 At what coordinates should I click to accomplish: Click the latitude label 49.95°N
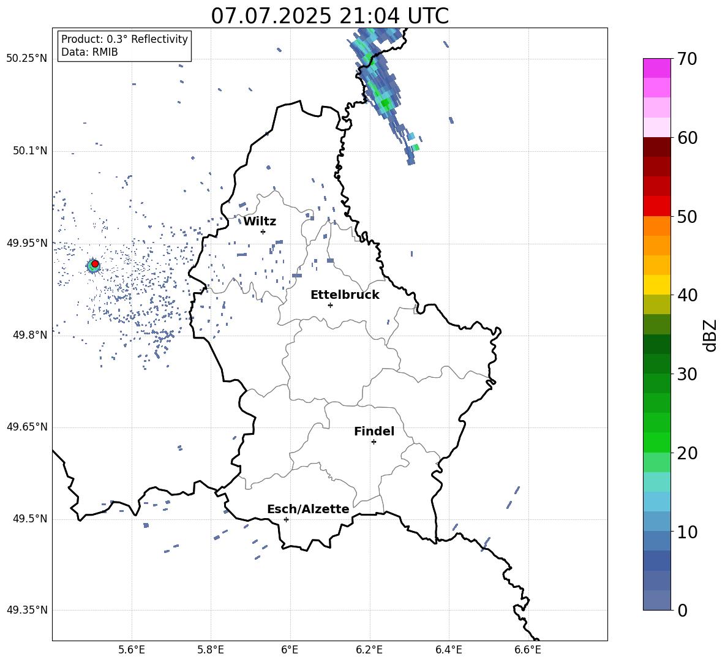click(26, 243)
